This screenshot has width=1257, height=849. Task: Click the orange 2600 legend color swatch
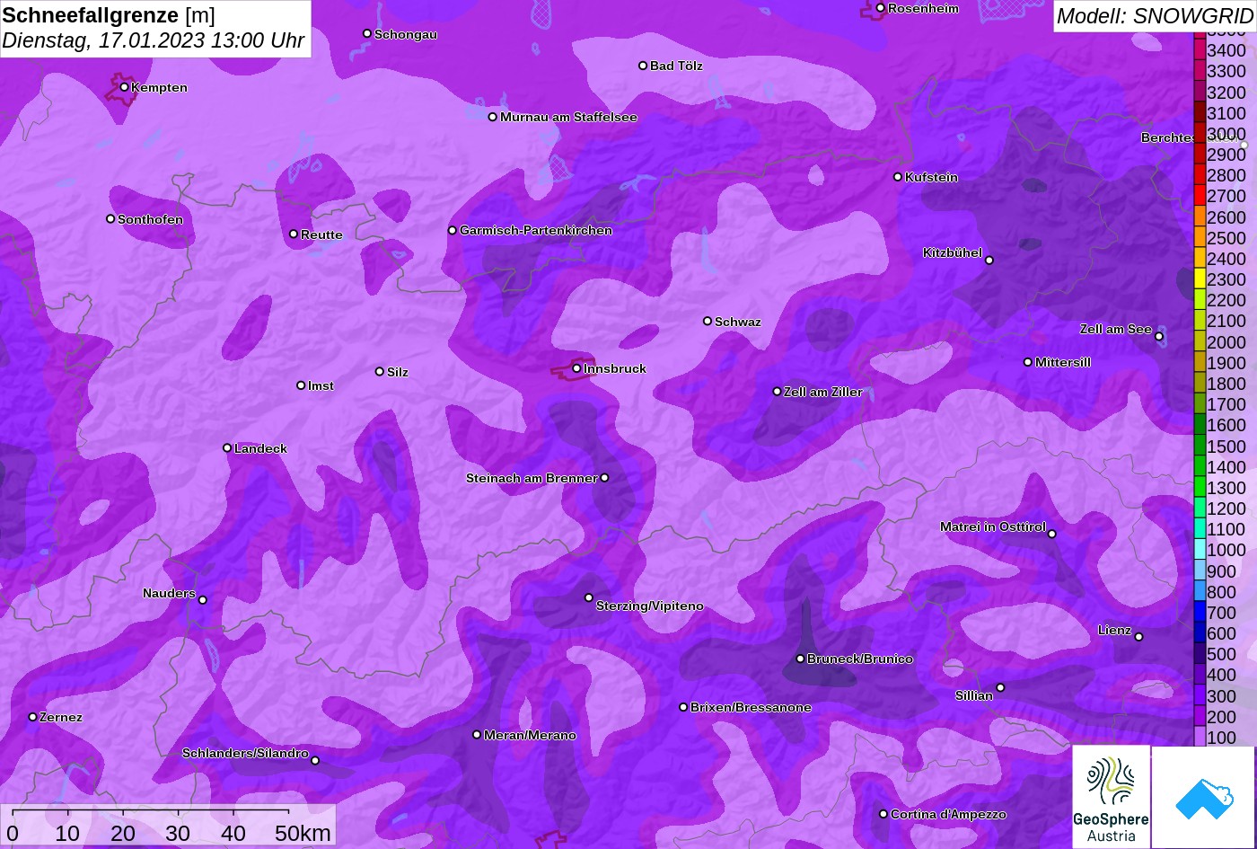[x=1200, y=217]
